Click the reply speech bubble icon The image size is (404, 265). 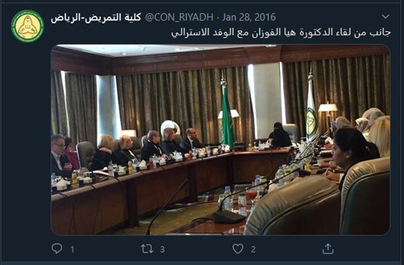tap(57, 248)
